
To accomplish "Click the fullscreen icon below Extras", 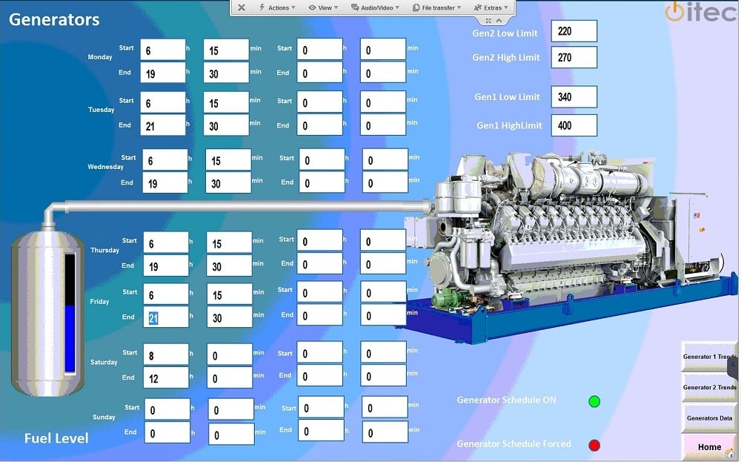I will pos(488,20).
